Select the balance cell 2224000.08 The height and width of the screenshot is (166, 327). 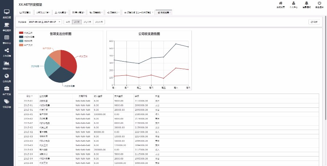pyautogui.click(x=144, y=132)
